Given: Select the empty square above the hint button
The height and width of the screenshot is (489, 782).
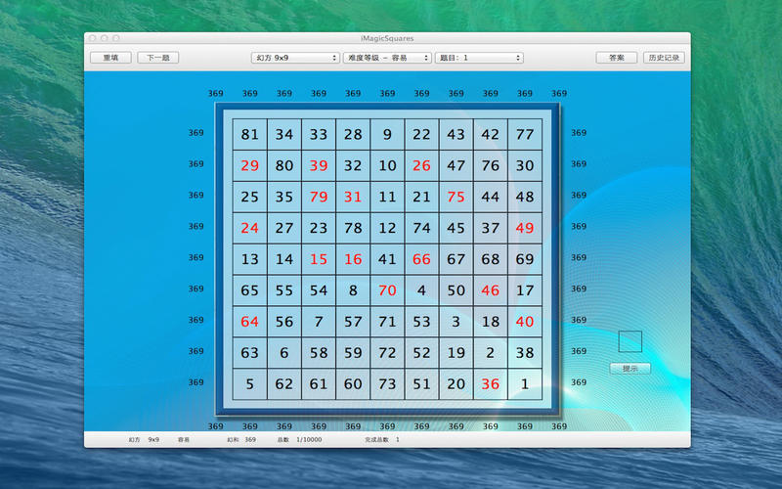Looking at the screenshot, I should click(x=630, y=341).
